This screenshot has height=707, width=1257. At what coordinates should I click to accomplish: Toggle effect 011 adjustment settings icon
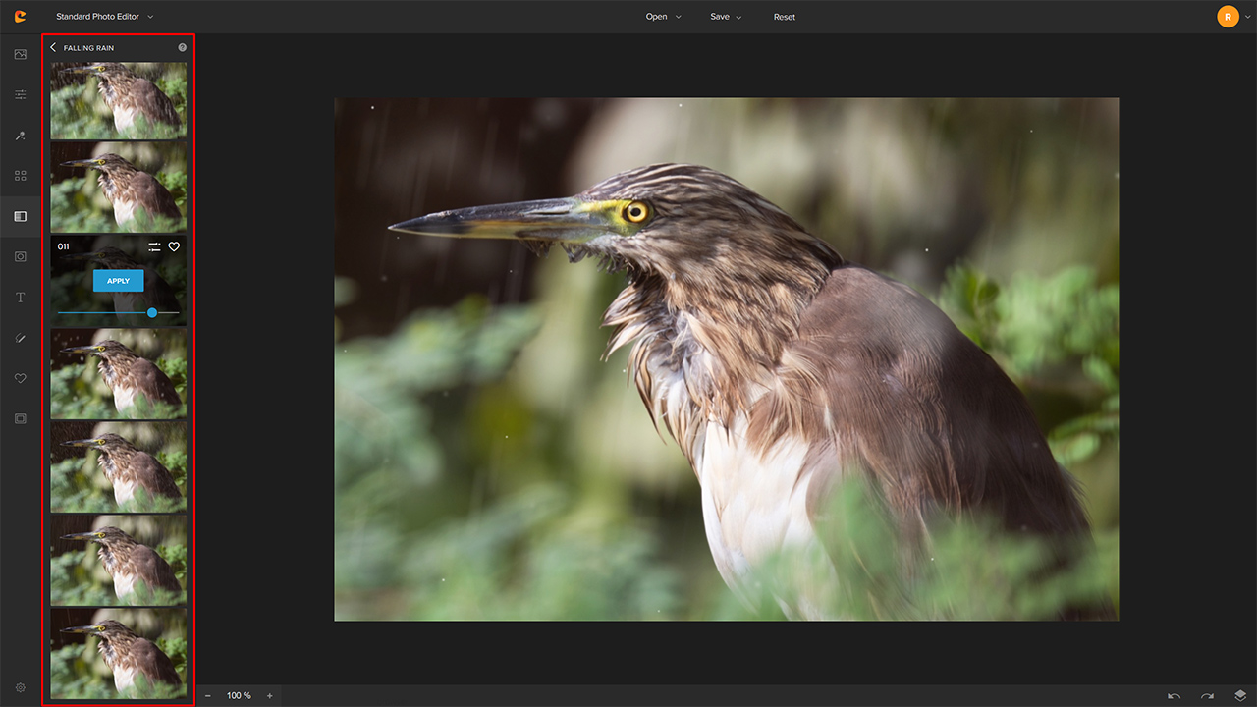154,247
